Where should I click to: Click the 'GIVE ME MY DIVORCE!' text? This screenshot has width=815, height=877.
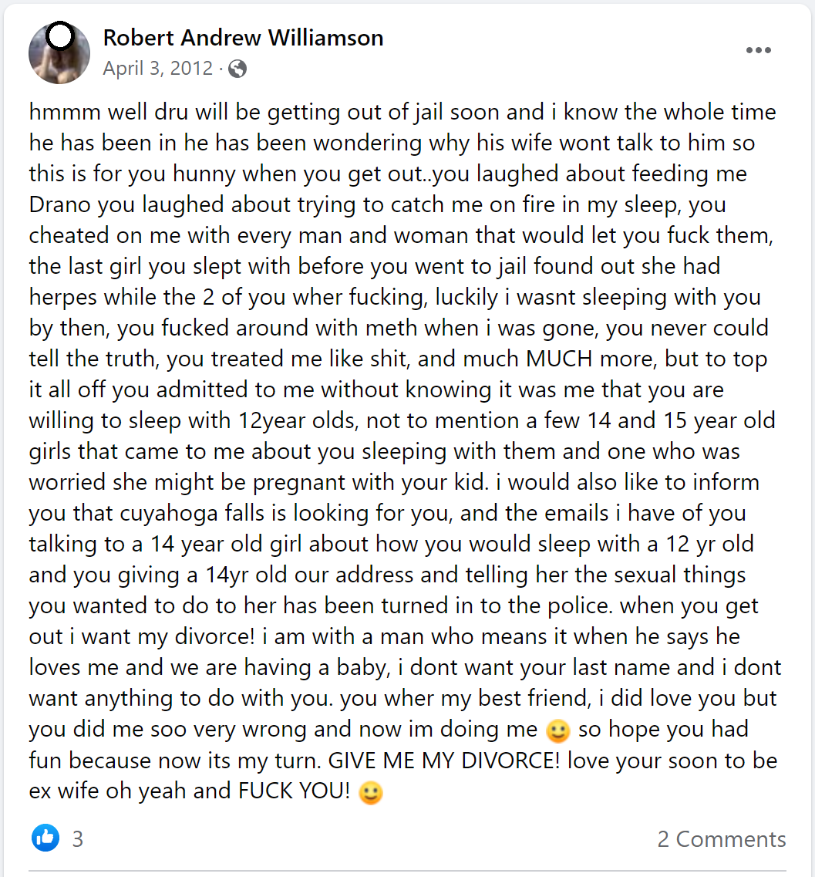click(444, 761)
